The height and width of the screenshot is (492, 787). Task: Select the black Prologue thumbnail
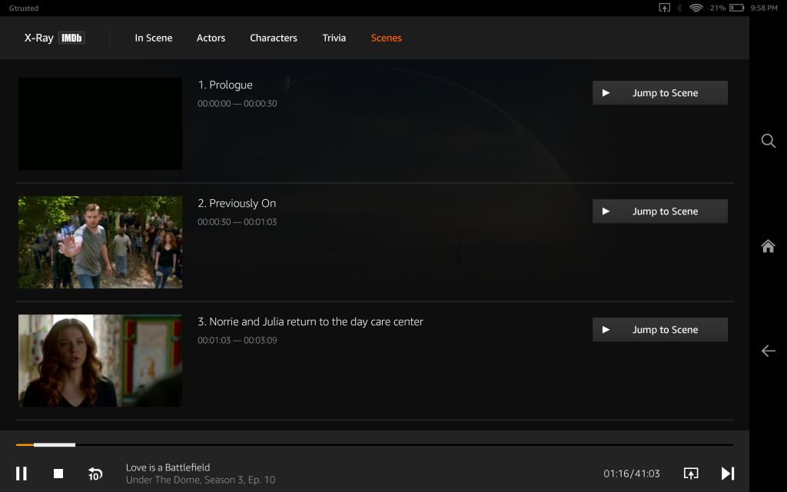pos(101,124)
